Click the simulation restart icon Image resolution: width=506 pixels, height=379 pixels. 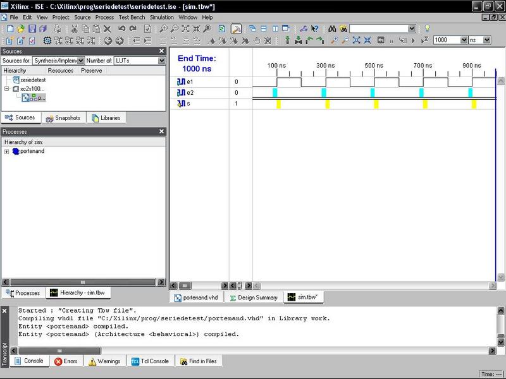381,40
